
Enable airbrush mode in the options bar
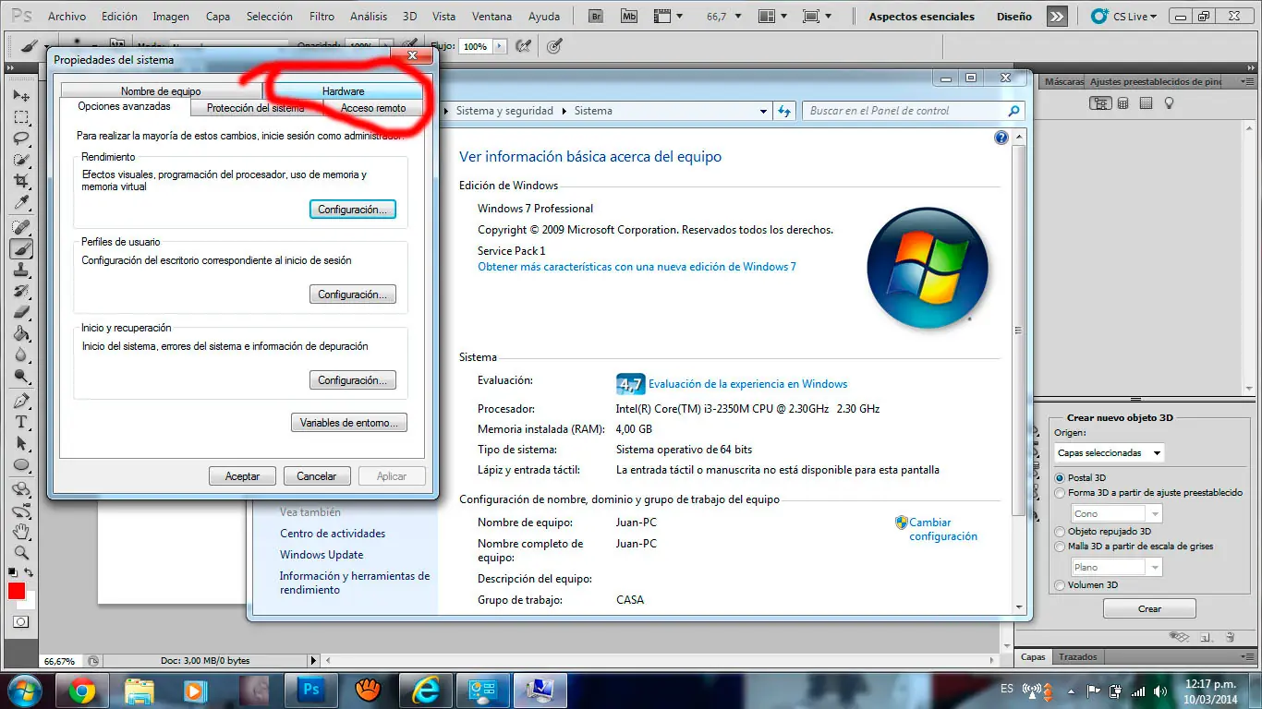524,46
